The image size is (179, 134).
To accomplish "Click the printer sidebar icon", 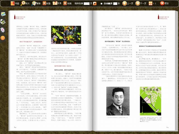I will point(3,22).
